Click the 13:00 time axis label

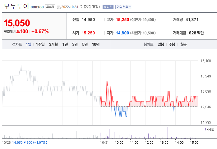click(x=164, y=142)
